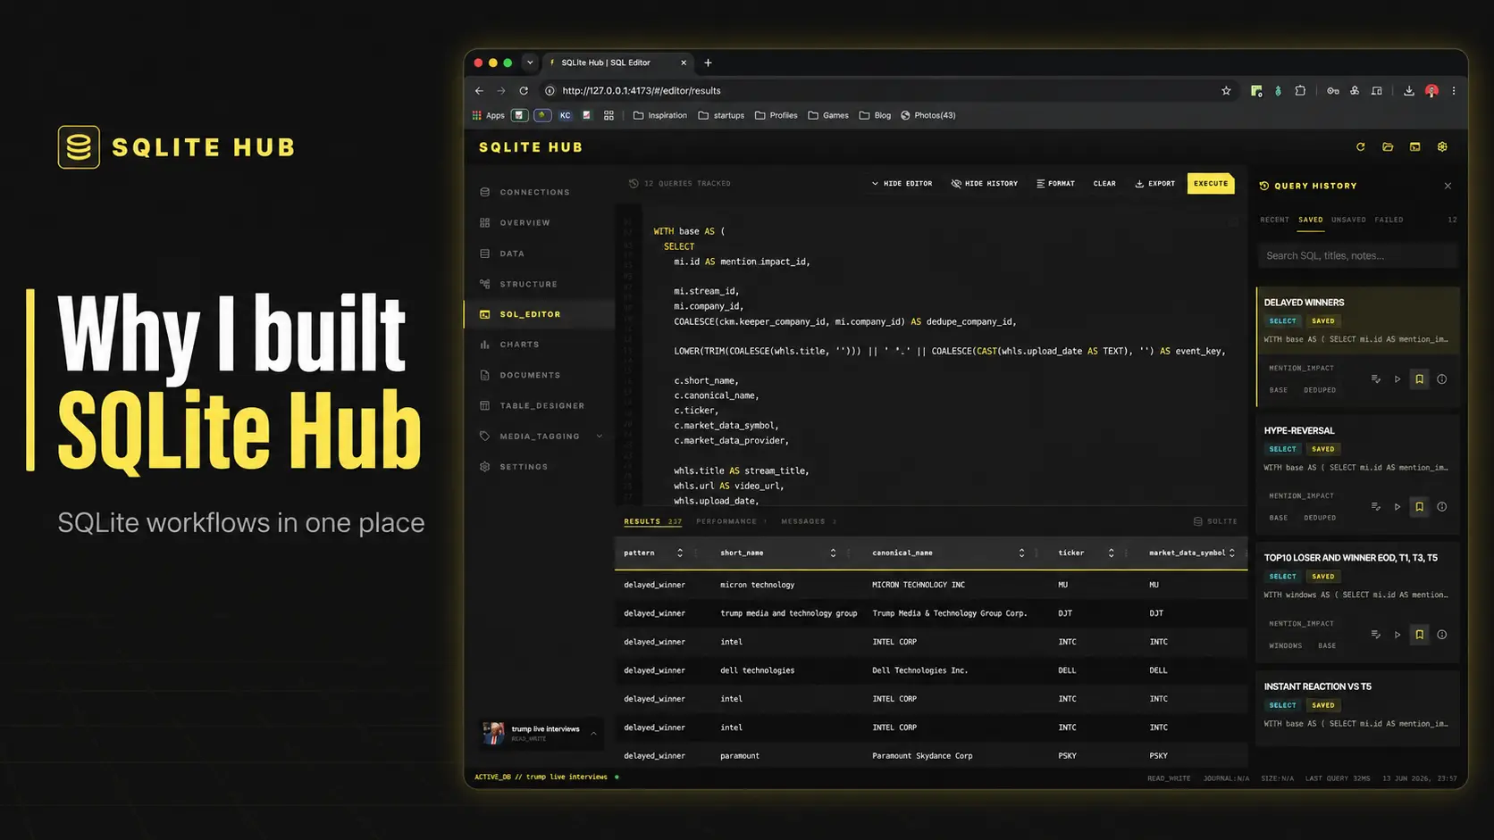Viewport: 1494px width, 840px height.
Task: Toggle bookmark on Hype-Reversal query
Action: pyautogui.click(x=1419, y=507)
